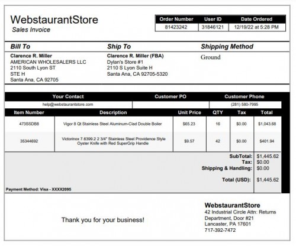Click the Payment Method Visa text
The image size is (296, 246).
pyautogui.click(x=38, y=189)
